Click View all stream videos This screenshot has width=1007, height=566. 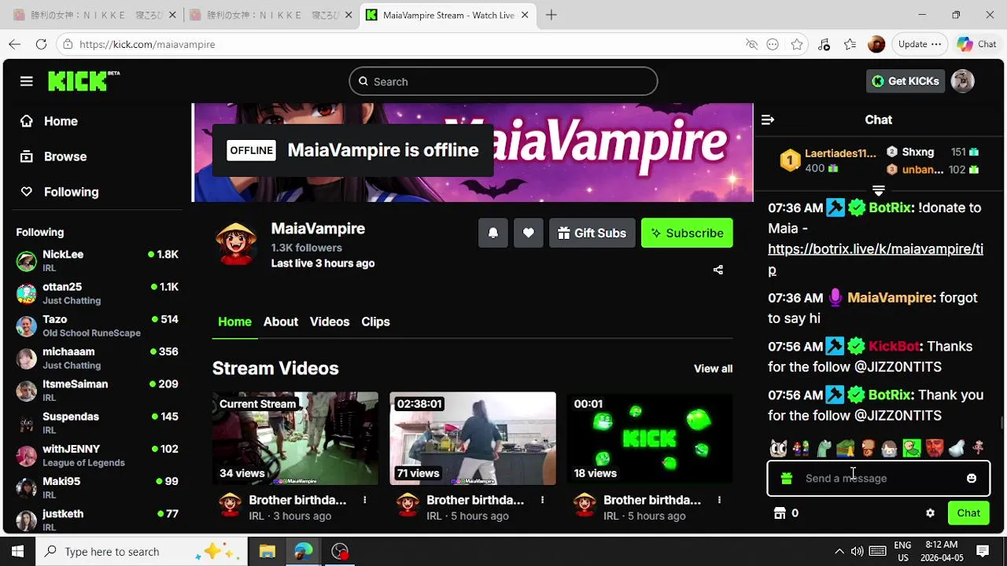pyautogui.click(x=713, y=369)
